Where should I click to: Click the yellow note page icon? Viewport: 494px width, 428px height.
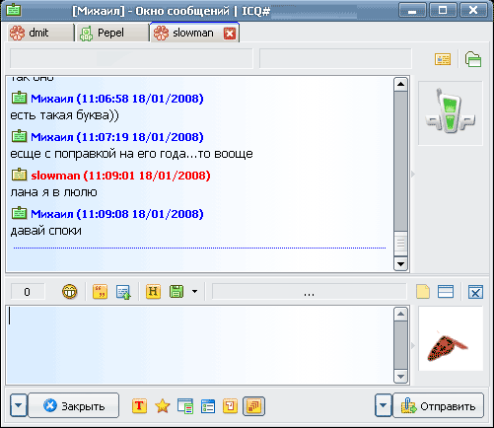pyautogui.click(x=423, y=291)
